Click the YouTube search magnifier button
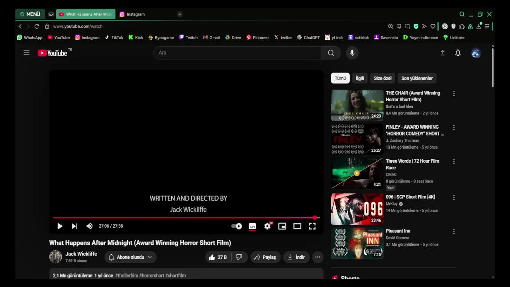The width and height of the screenshot is (510, 287). (x=331, y=53)
